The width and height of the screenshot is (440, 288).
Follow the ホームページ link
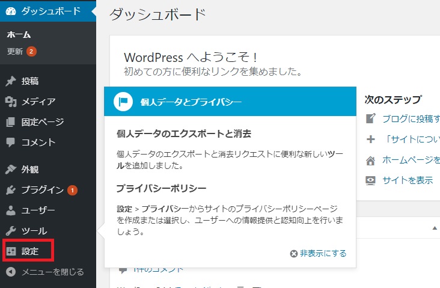coord(411,160)
